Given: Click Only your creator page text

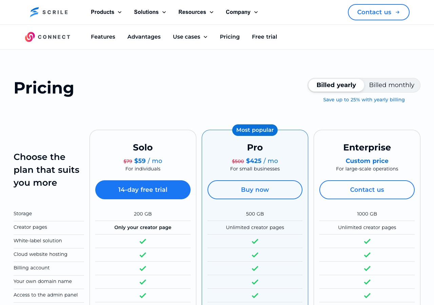Looking at the screenshot, I should (x=143, y=227).
